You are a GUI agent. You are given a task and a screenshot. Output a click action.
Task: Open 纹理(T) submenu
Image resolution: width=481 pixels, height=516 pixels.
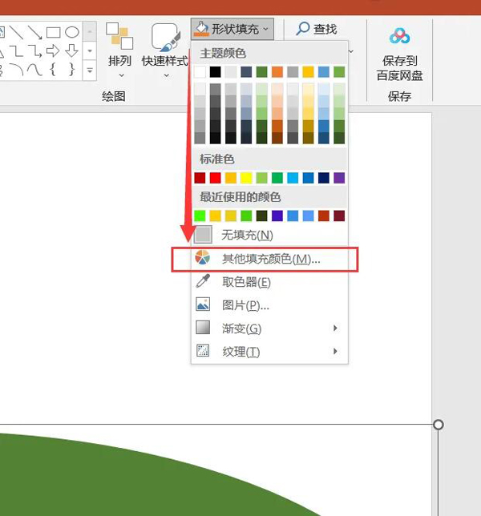click(270, 351)
